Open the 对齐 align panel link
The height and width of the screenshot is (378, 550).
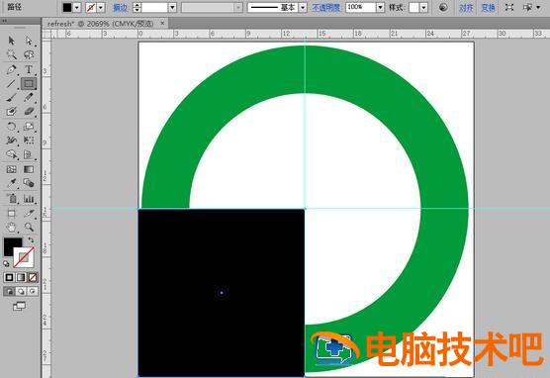click(x=466, y=7)
